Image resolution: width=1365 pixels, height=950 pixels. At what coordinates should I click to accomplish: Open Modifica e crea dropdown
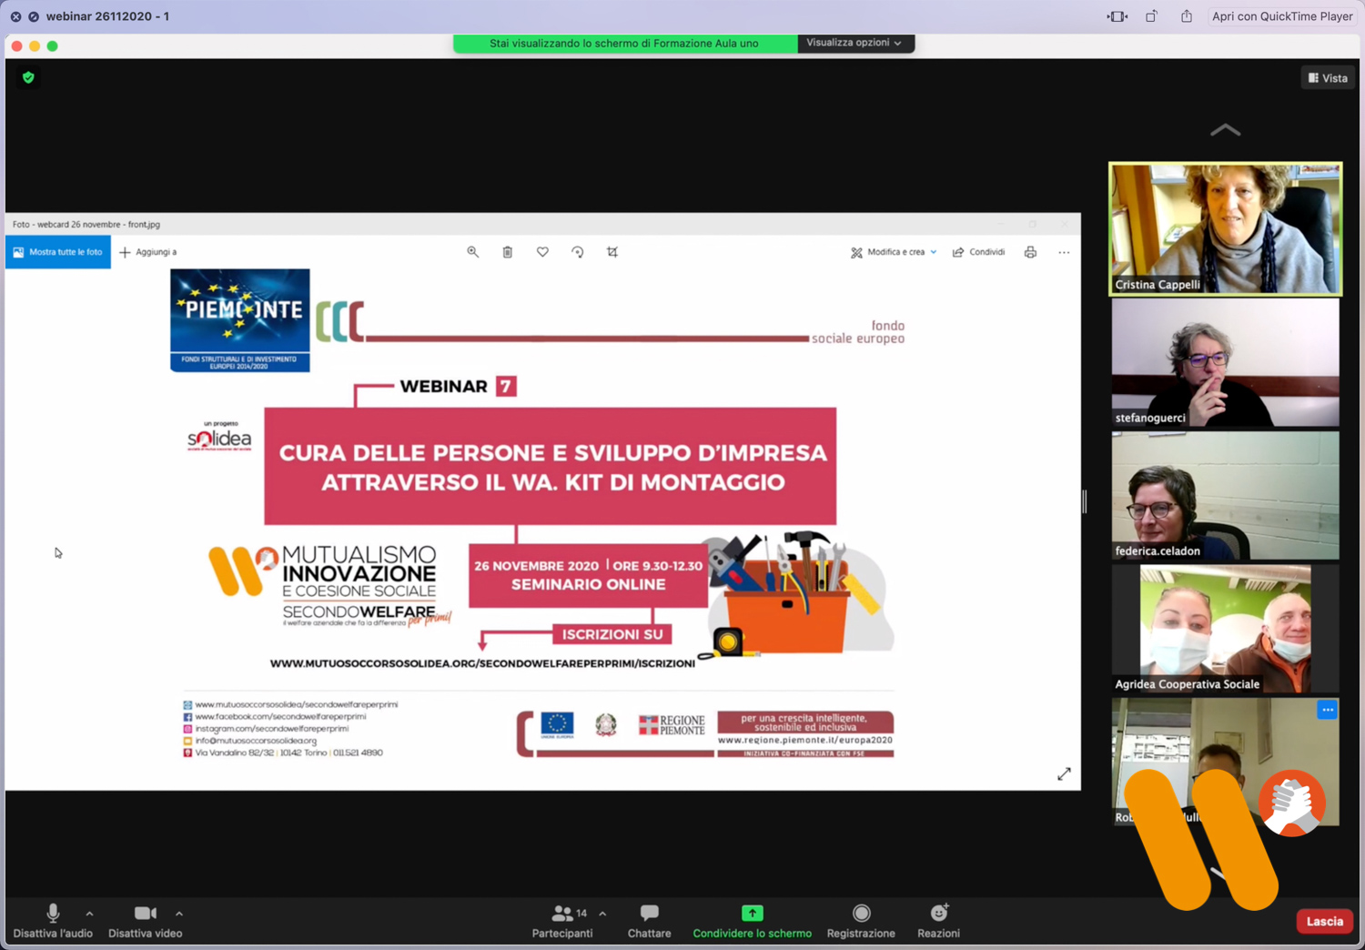[894, 252]
